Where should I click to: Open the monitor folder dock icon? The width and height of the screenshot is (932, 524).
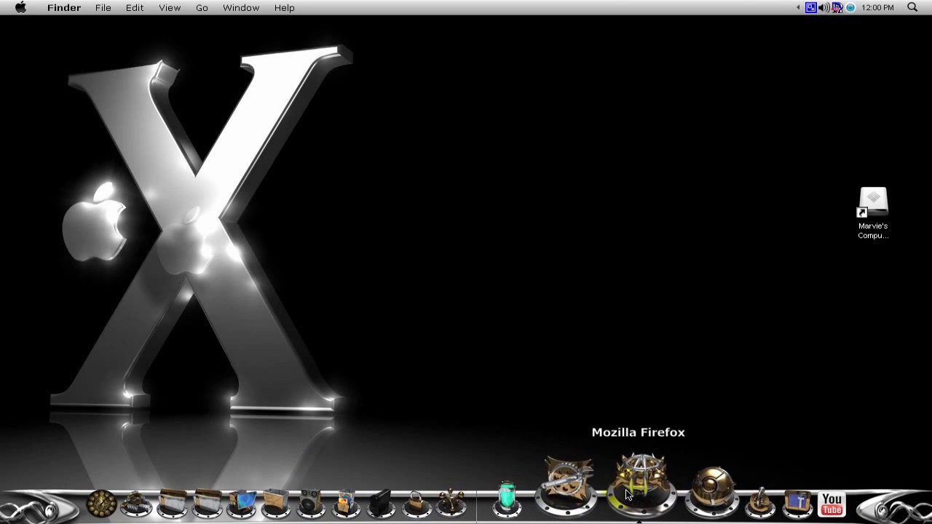(242, 504)
